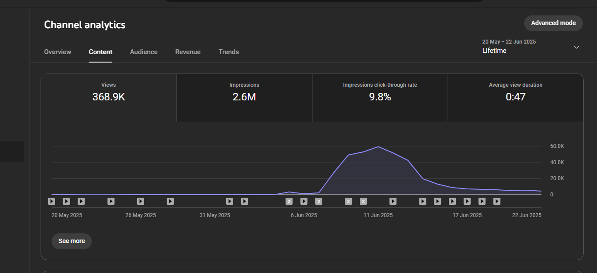Screen dimensions: 597x273
Task: Click the 20.0K axis label
Action: 557,178
